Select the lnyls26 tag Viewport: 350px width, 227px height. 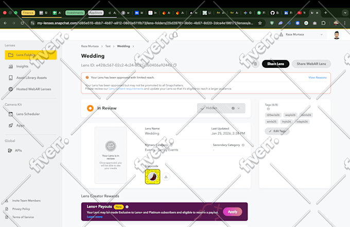pos(286,122)
